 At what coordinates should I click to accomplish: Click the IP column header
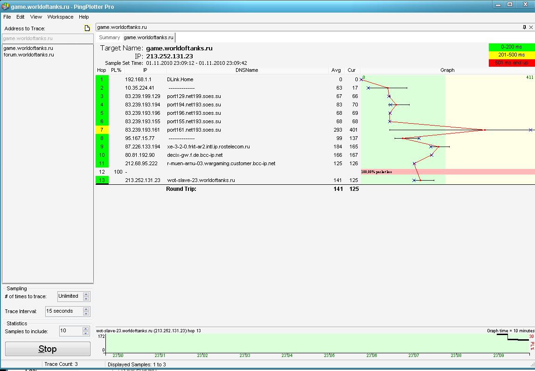click(146, 70)
